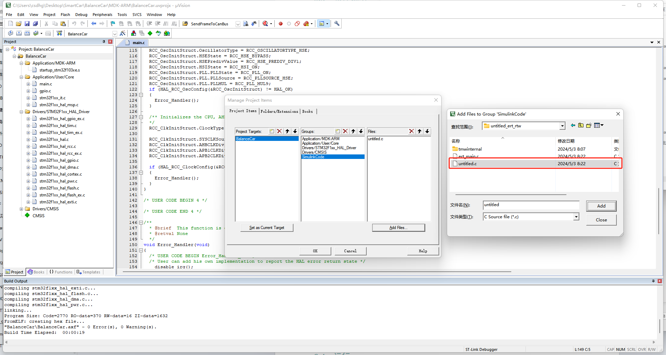Screen dimensions: 666x355
Task: Click the Navigate Backwards arrow icon
Action: pyautogui.click(x=94, y=24)
